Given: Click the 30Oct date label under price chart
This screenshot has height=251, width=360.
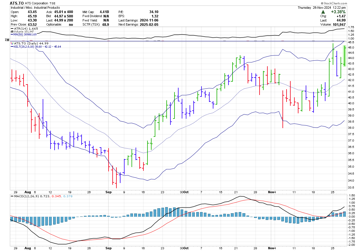Looking at the screenshot, I should coord(184,192).
